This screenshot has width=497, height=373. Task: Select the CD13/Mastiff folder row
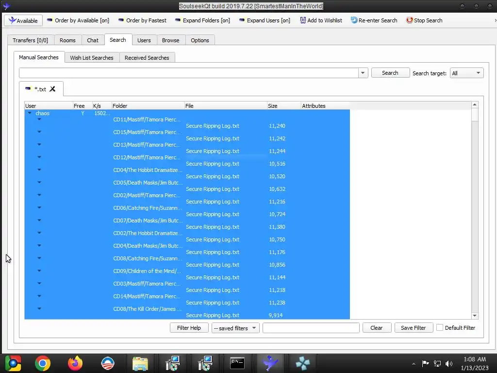tap(187, 145)
